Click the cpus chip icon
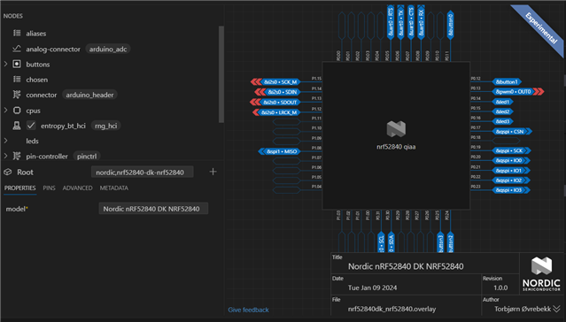The height and width of the screenshot is (322, 566). click(17, 111)
